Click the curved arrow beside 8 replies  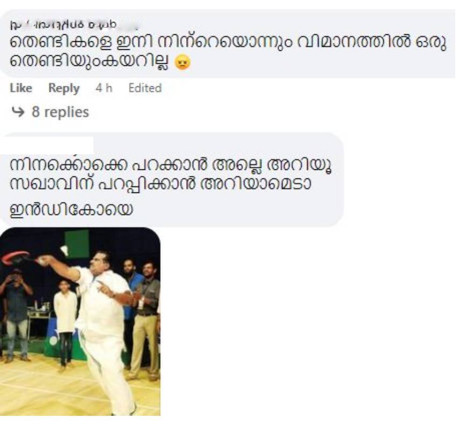point(18,112)
